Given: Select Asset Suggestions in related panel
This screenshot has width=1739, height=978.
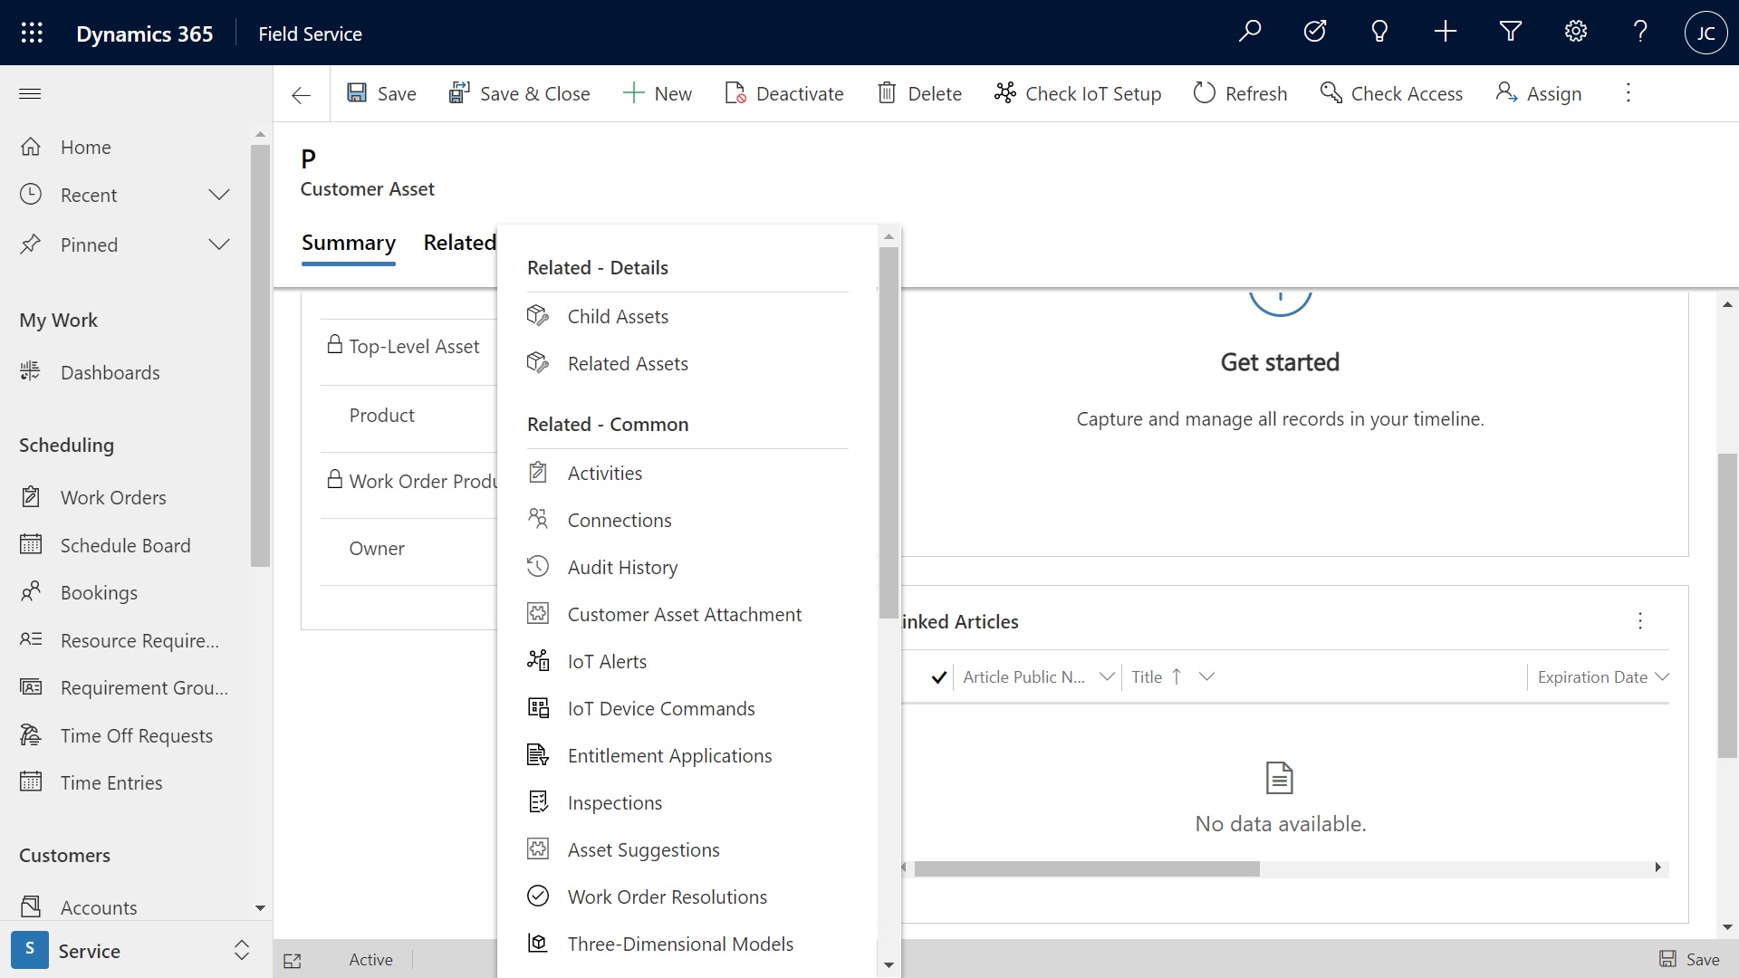Looking at the screenshot, I should 644,849.
